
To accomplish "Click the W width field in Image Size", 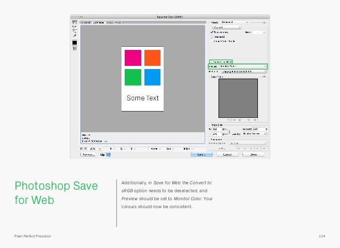I will coord(216,129).
